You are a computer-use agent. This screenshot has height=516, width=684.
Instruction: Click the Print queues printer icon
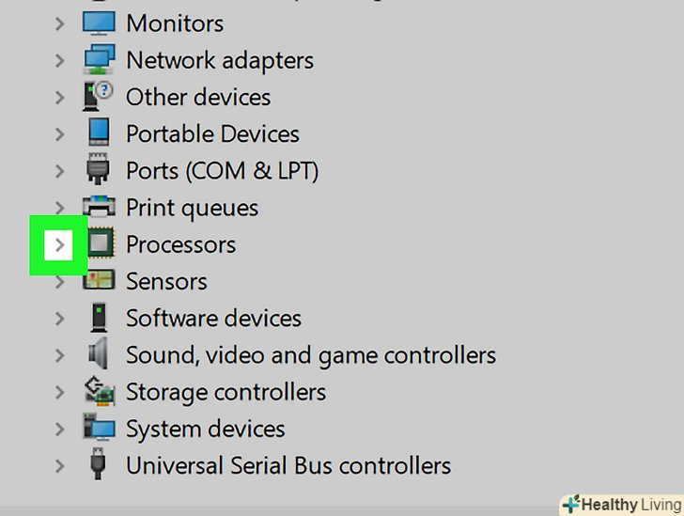point(99,208)
